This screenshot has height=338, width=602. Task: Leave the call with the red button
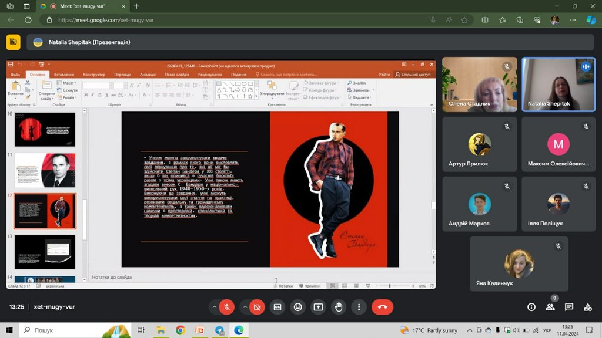[x=382, y=307]
